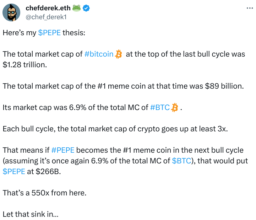Click the frog emoji beside the display name
Image resolution: width=256 pixels, height=220 pixels.
[x=77, y=8]
